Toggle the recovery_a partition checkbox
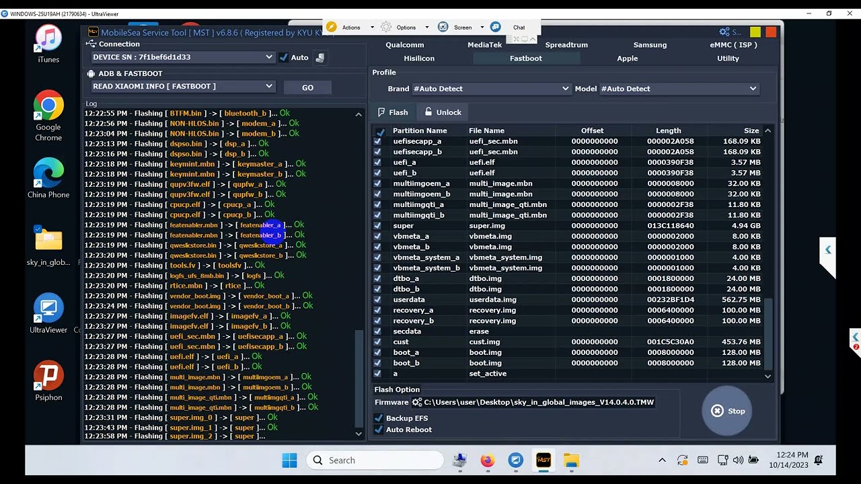The height and width of the screenshot is (484, 861). [377, 311]
